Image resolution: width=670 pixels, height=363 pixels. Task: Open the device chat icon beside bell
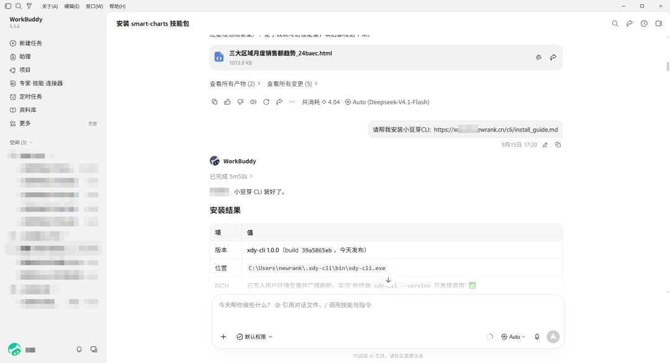[94, 349]
